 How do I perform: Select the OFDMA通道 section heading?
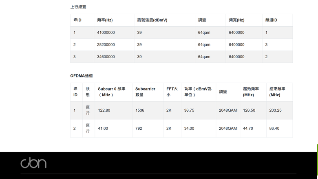point(82,76)
